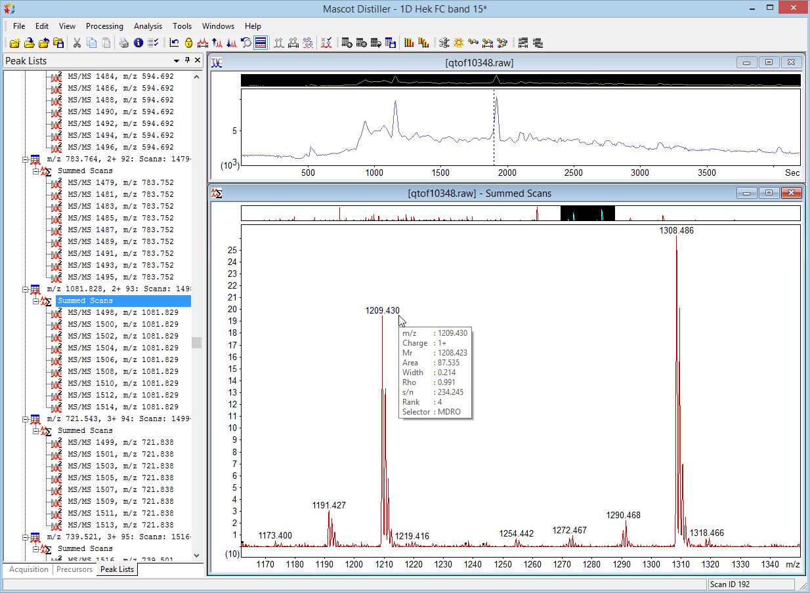Select the Peak Lists bottom tab
This screenshot has width=810, height=593.
[117, 569]
